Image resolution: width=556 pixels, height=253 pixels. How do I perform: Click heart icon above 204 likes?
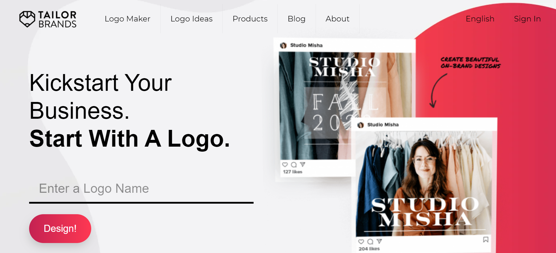[361, 242]
